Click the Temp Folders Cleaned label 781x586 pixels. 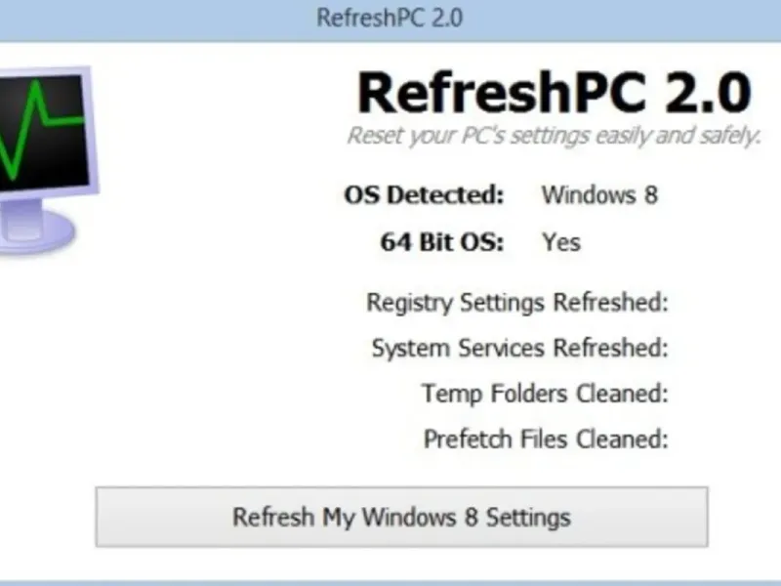[x=545, y=394]
